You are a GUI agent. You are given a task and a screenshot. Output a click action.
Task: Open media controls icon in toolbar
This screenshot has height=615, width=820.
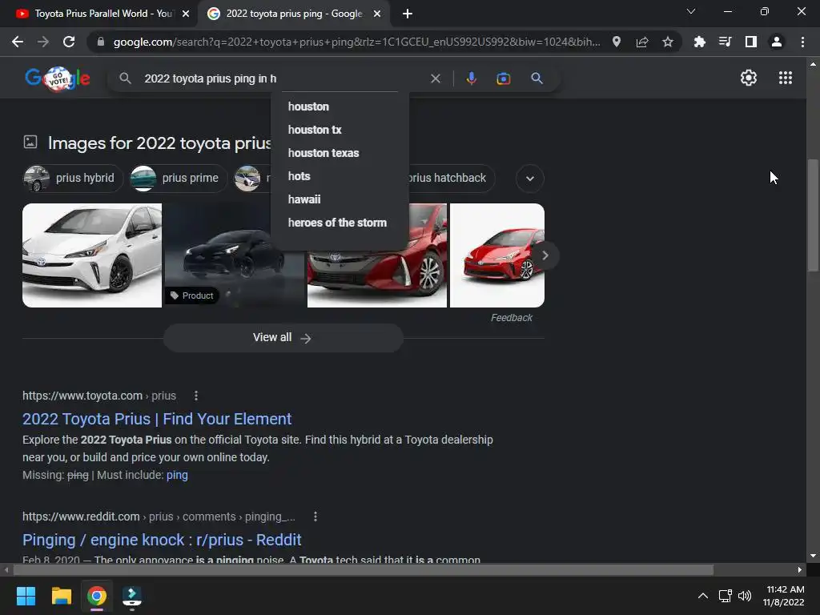725,42
